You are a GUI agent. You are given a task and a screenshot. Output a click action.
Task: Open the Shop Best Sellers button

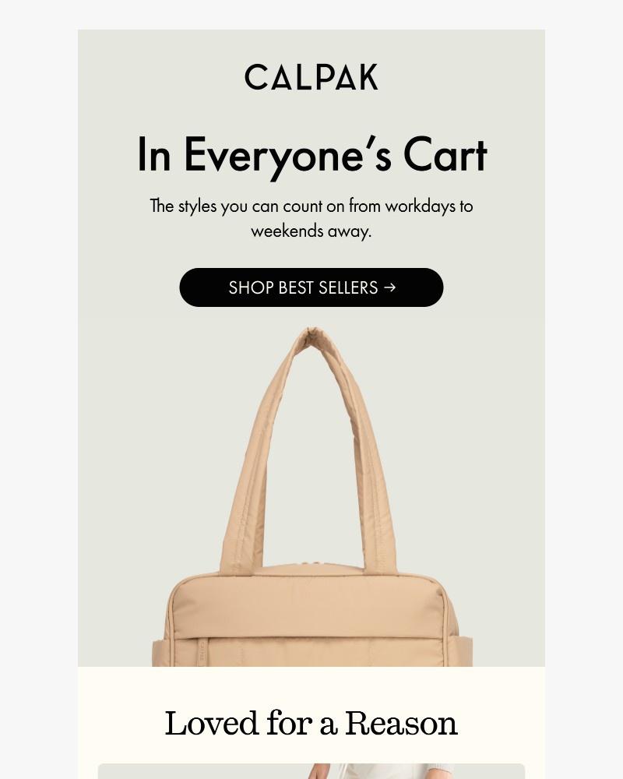coord(311,287)
